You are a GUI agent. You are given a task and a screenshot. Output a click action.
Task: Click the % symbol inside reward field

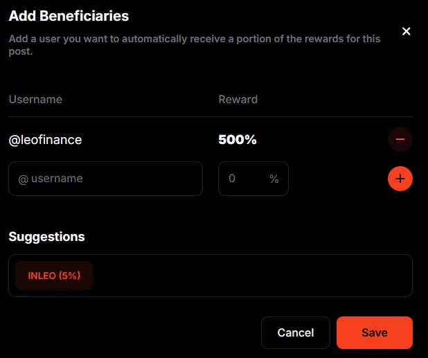click(x=274, y=179)
